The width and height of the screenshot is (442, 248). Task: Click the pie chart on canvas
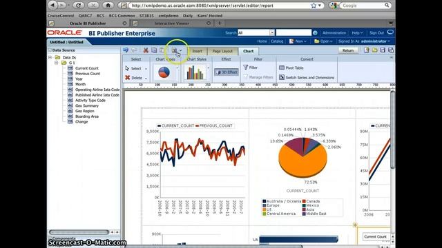pos(302,158)
